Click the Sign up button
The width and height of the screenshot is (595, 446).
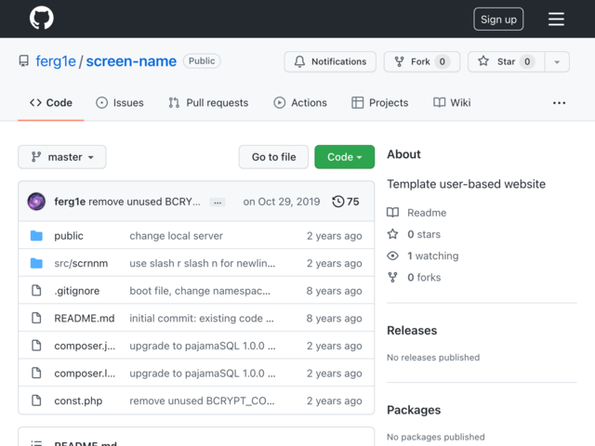498,19
